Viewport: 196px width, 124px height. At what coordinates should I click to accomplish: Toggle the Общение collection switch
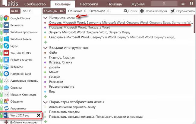coord(2,101)
